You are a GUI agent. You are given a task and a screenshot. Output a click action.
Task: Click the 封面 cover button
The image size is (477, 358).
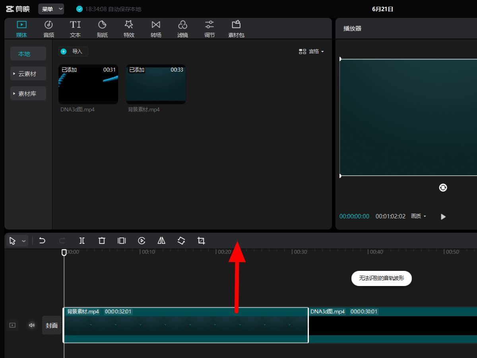point(52,325)
